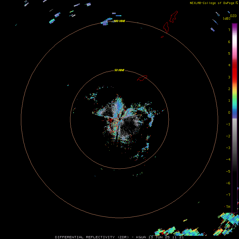Click the 6 value on the color scale

tap(229, 42)
